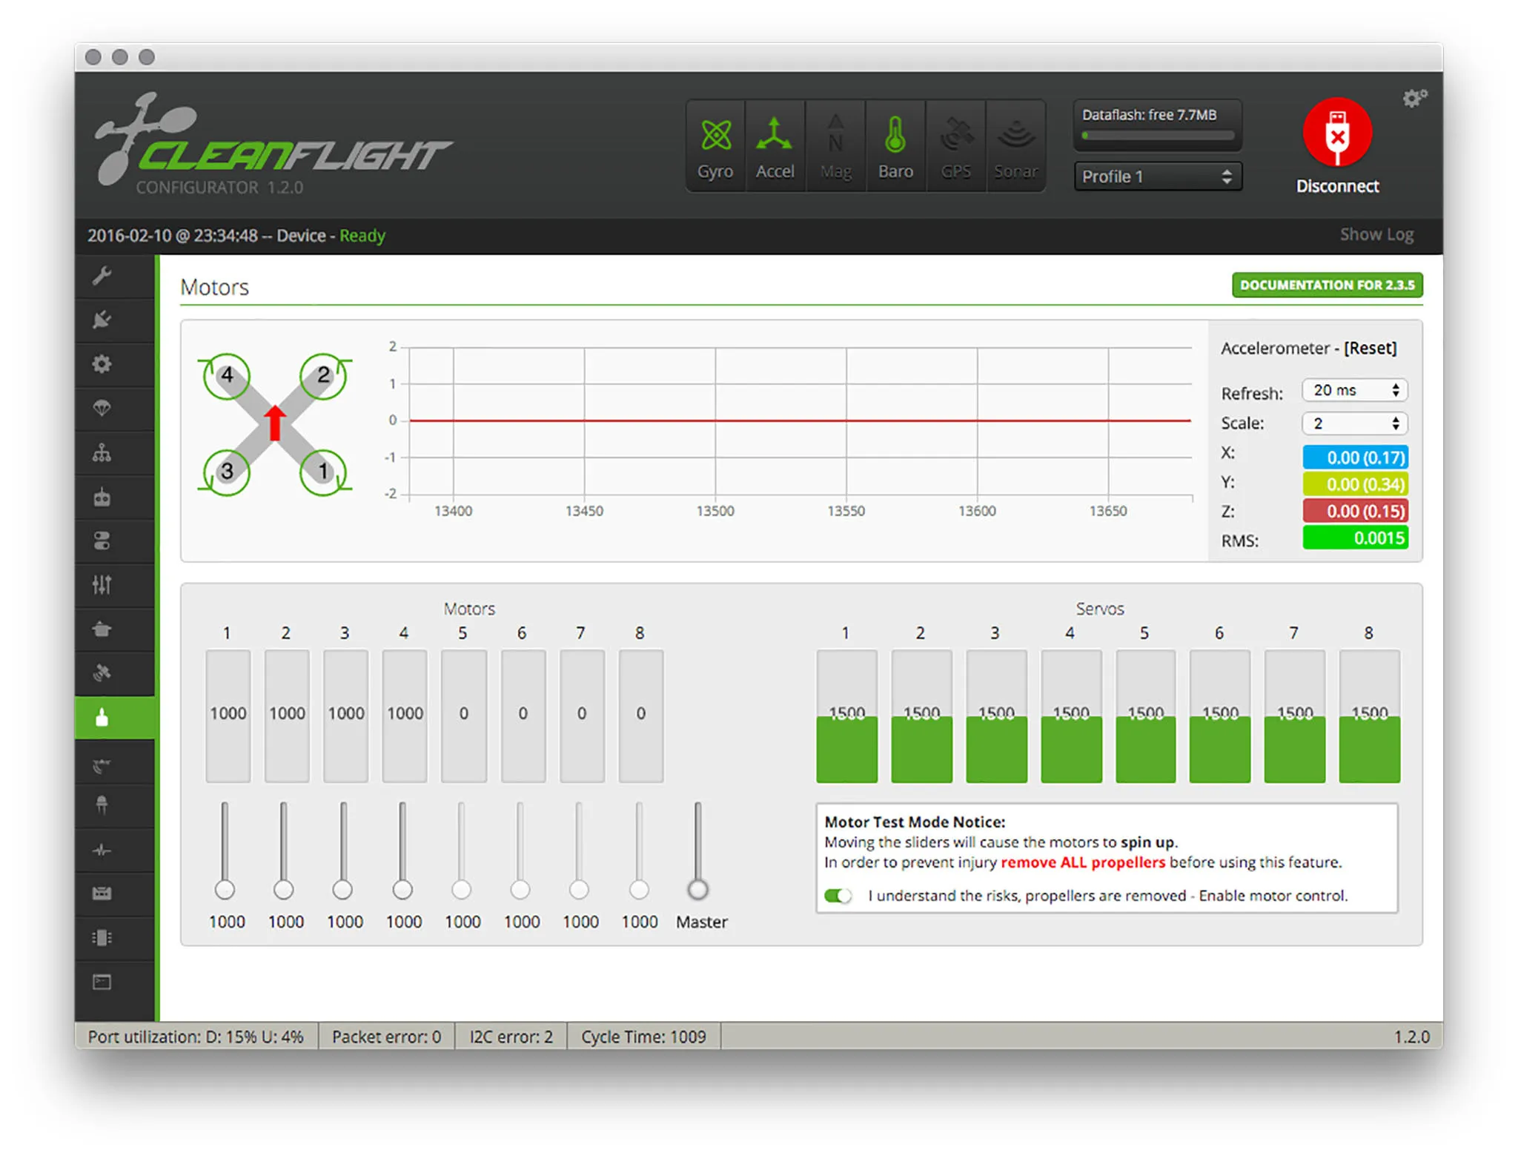The width and height of the screenshot is (1518, 1156).
Task: Click the Gyro sensor indicator
Action: (x=715, y=147)
